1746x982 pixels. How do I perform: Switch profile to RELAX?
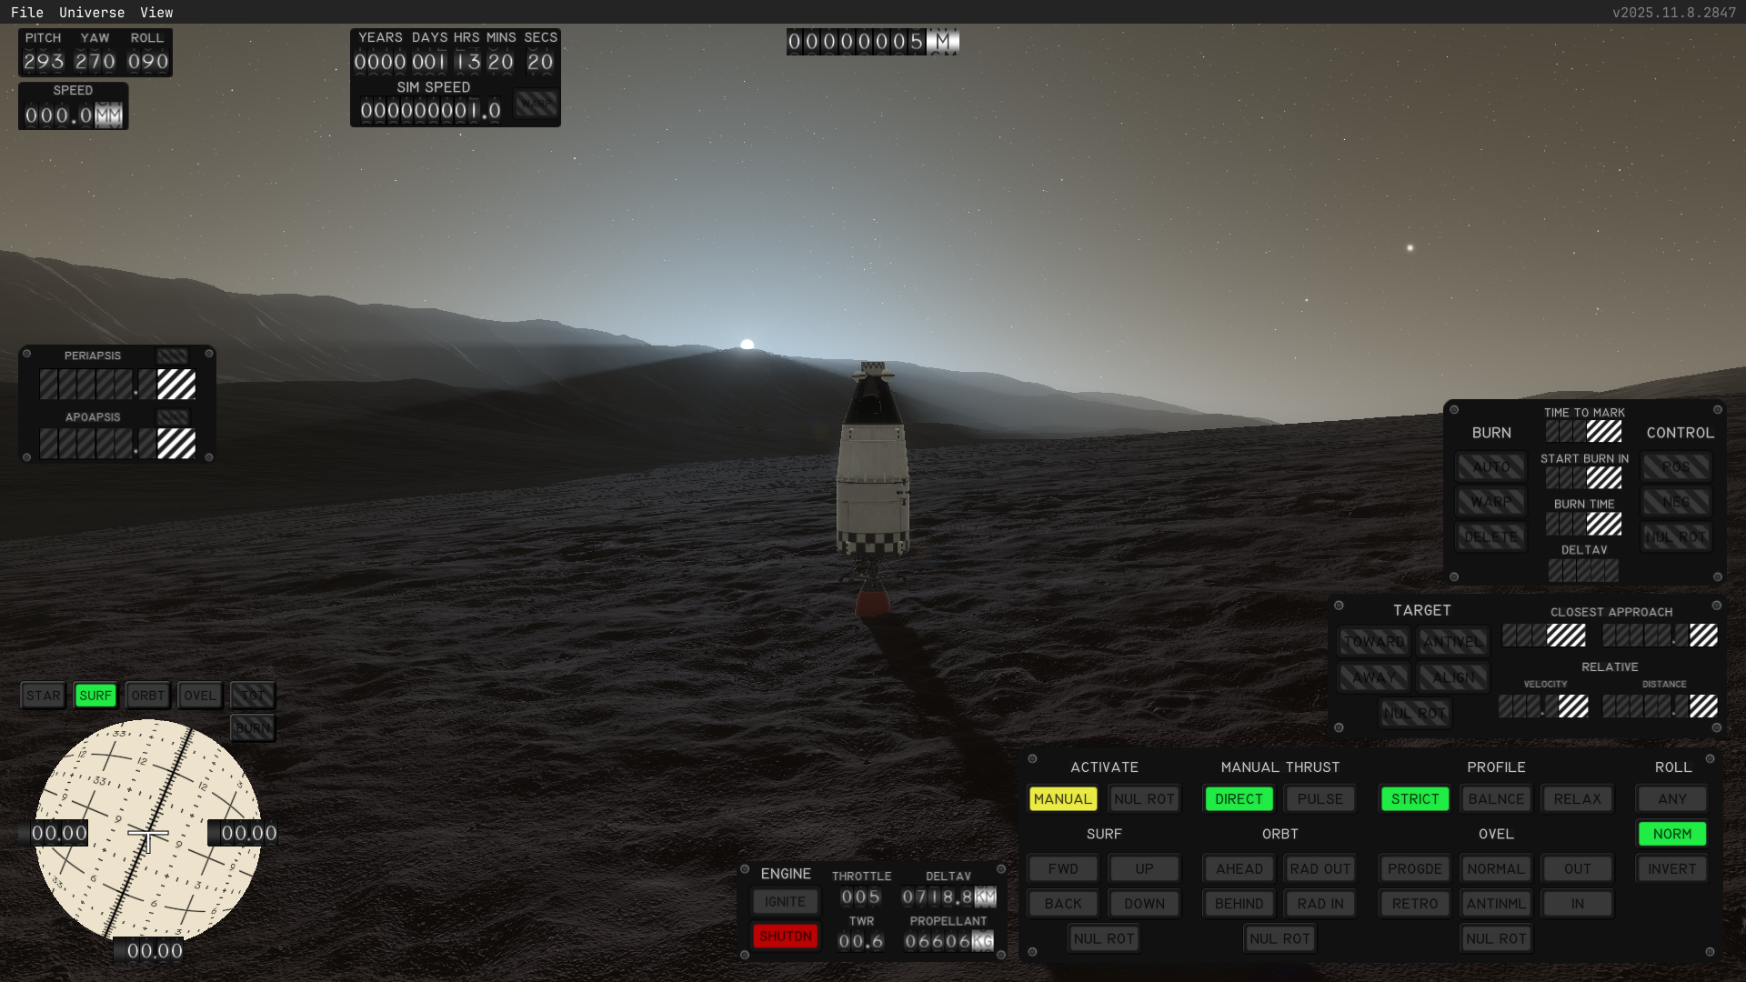coord(1577,798)
